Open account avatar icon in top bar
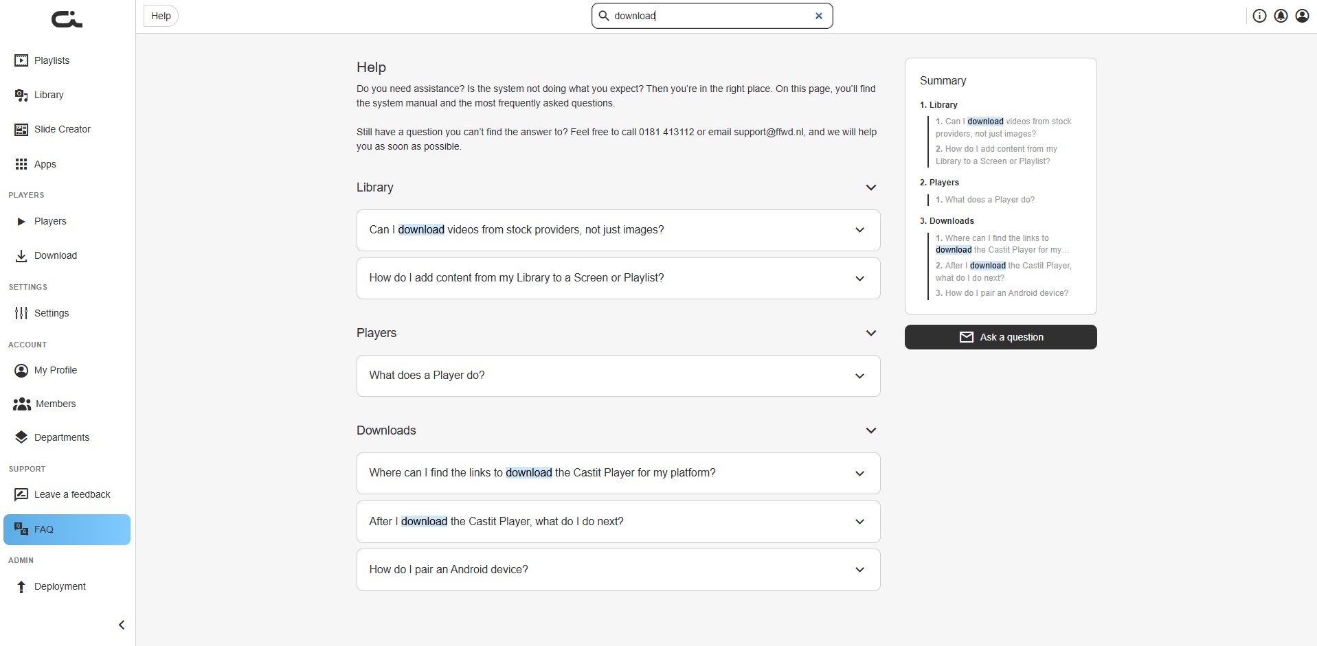The image size is (1317, 646). pos(1302,16)
